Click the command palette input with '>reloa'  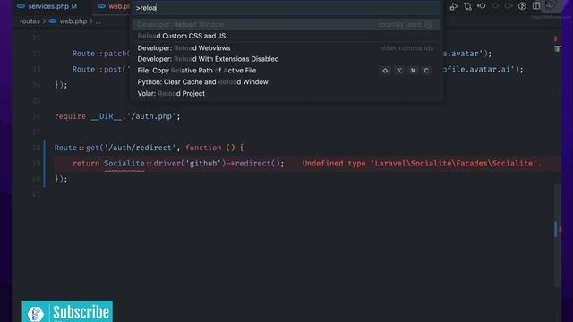[x=286, y=8]
